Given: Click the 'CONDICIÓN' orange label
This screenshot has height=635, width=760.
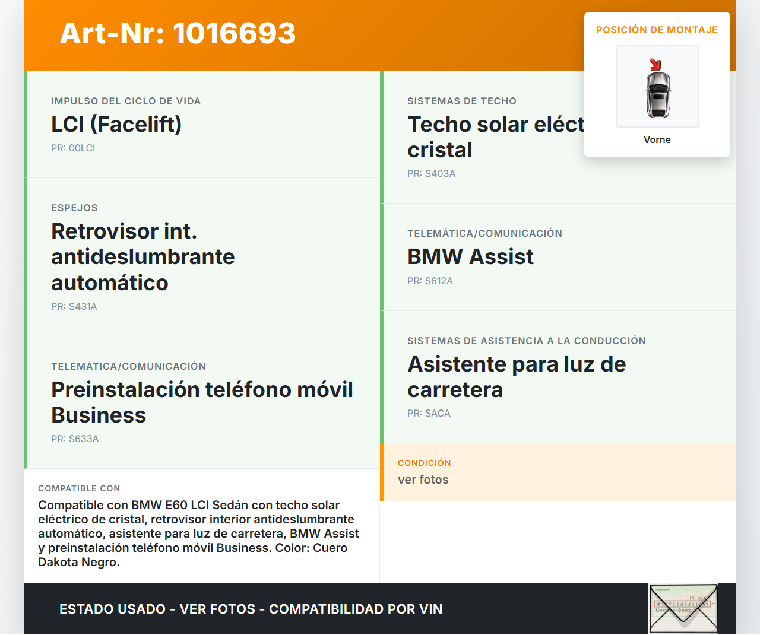Looking at the screenshot, I should click(x=424, y=463).
